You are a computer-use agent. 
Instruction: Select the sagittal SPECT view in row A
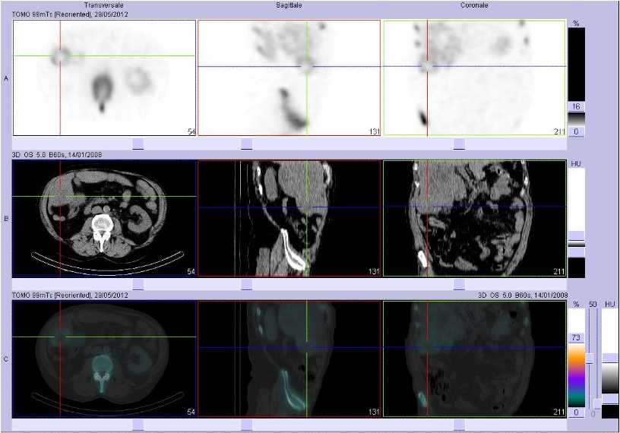(x=289, y=78)
